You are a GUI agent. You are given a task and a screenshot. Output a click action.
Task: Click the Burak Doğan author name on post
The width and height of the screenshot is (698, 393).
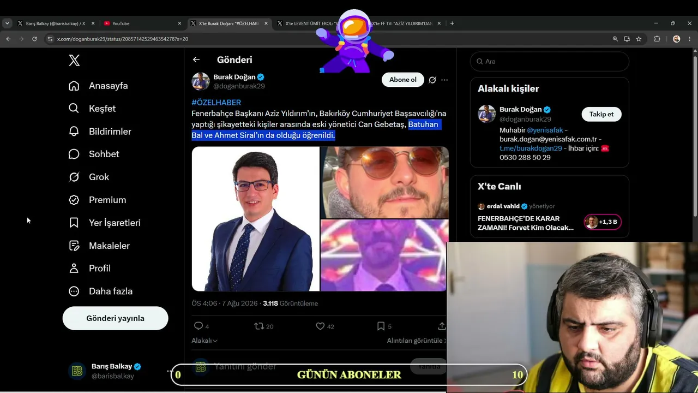tap(234, 77)
